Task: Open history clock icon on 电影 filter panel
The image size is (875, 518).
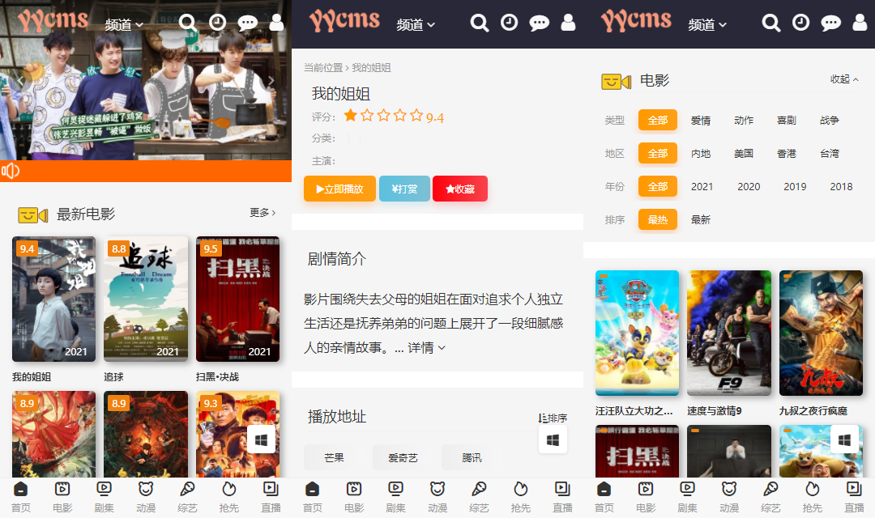Action: [800, 23]
